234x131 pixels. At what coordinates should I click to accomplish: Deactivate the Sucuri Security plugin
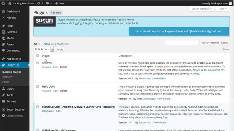[48, 111]
